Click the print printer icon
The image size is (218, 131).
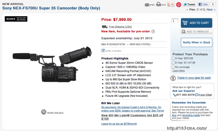coord(158,4)
